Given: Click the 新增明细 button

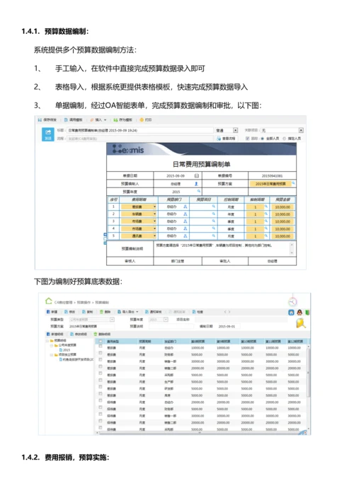Looking at the screenshot, I should click(55, 334).
